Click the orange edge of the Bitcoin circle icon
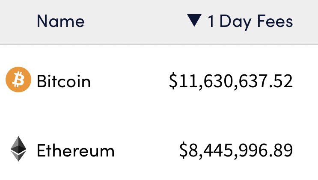 pos(8,80)
